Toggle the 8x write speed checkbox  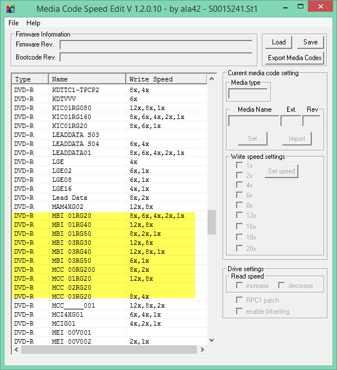coord(239,205)
